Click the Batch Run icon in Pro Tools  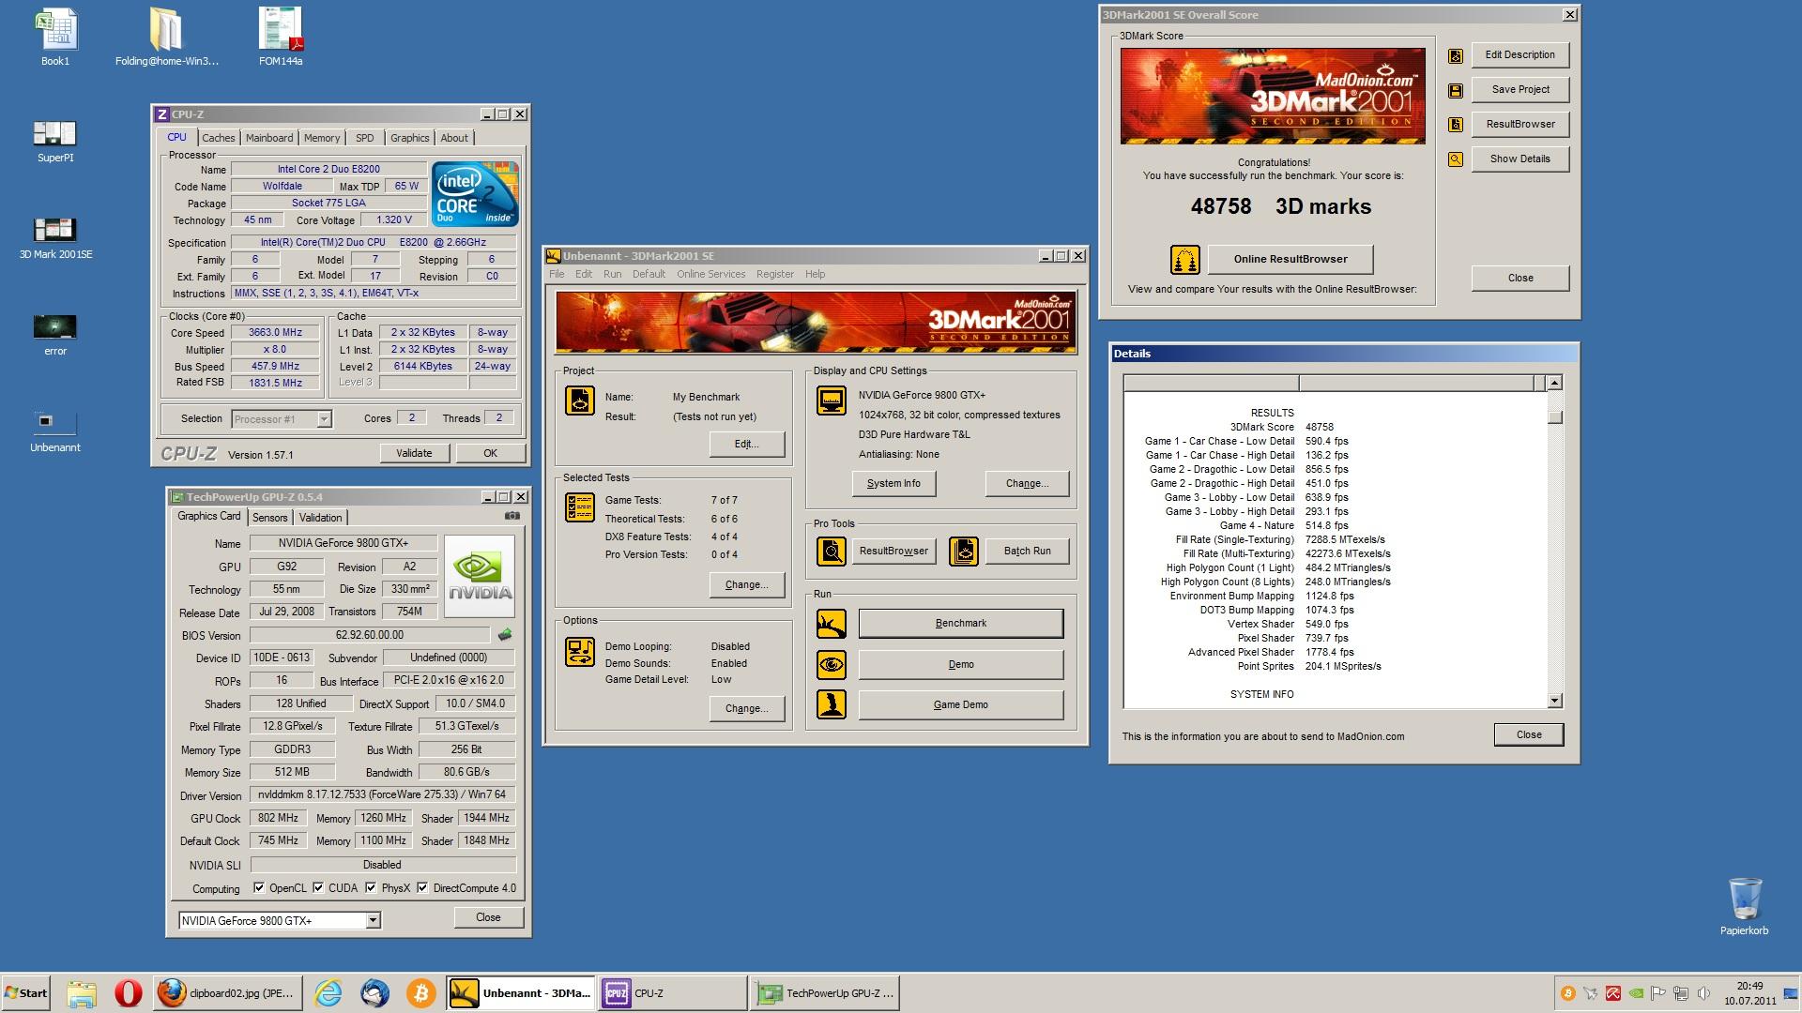click(x=963, y=552)
